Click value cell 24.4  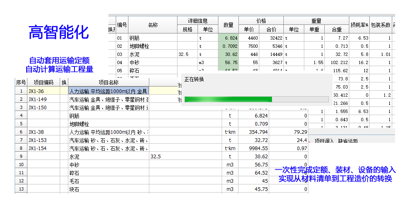(288, 140)
